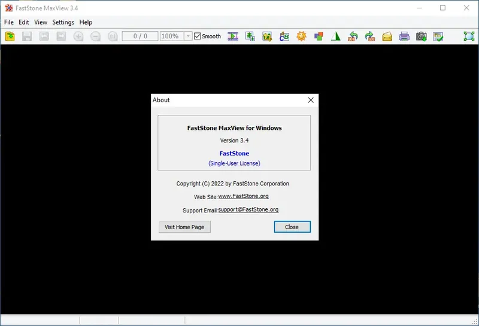479x326 pixels.
Task: Click the camera Screen Capture icon
Action: [421, 36]
